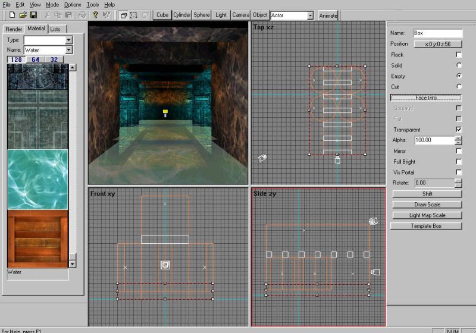
Task: Switch to the Lists tab
Action: pos(57,29)
